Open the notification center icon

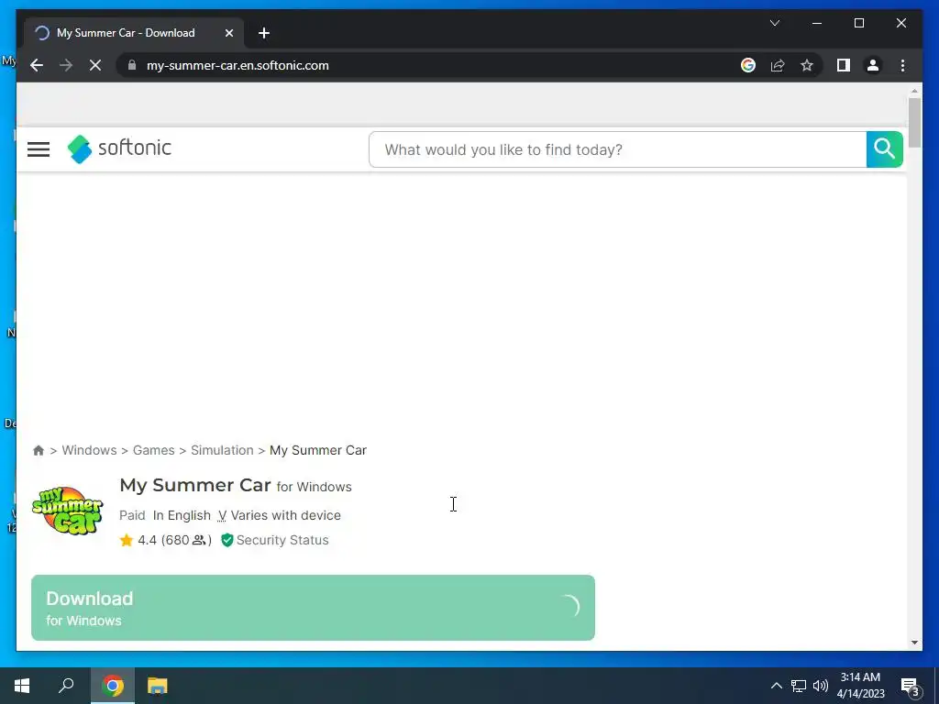[910, 686]
